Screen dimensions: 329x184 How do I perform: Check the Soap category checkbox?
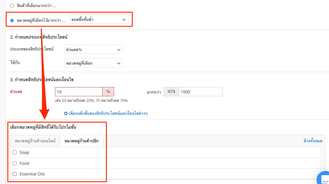pyautogui.click(x=15, y=152)
